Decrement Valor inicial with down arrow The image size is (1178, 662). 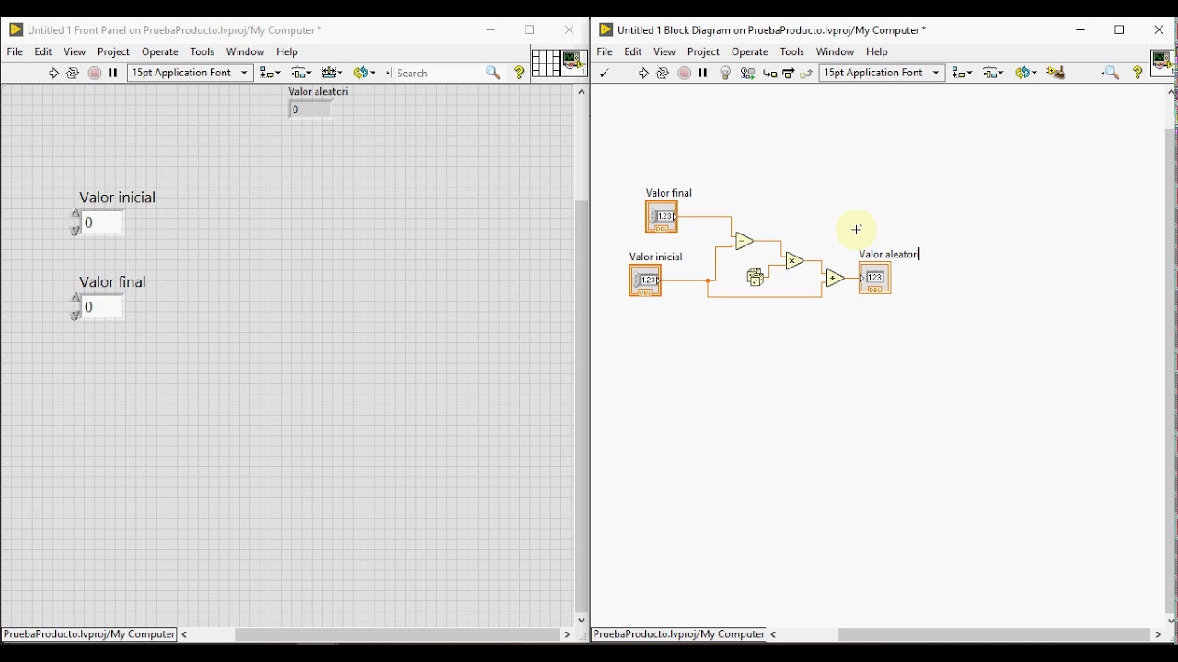point(75,230)
